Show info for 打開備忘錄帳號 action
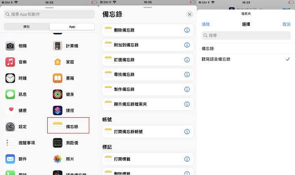The image size is (295, 175). pos(187,132)
